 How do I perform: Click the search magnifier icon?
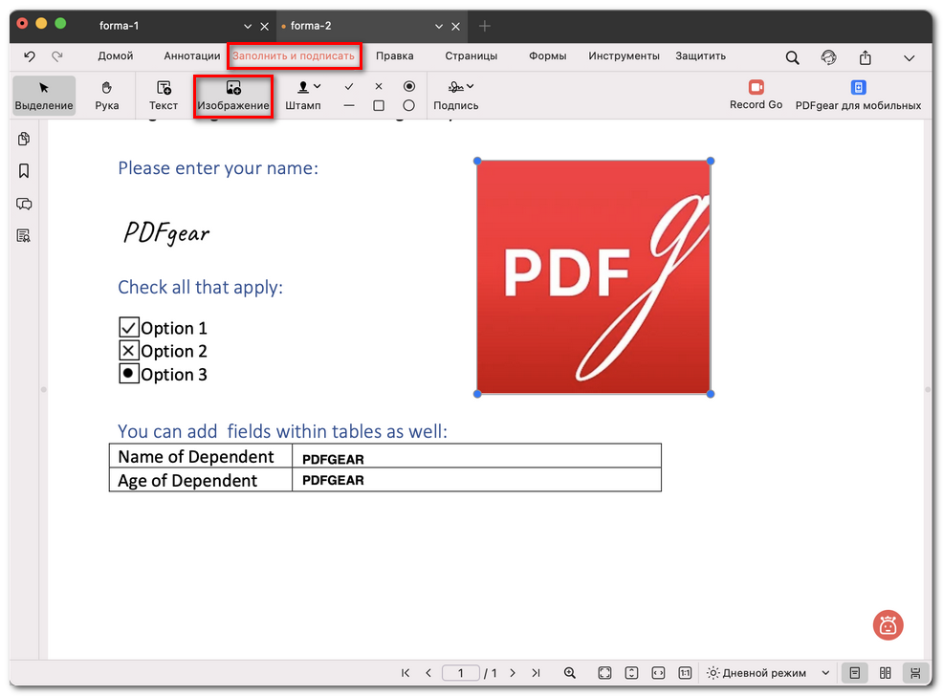792,57
